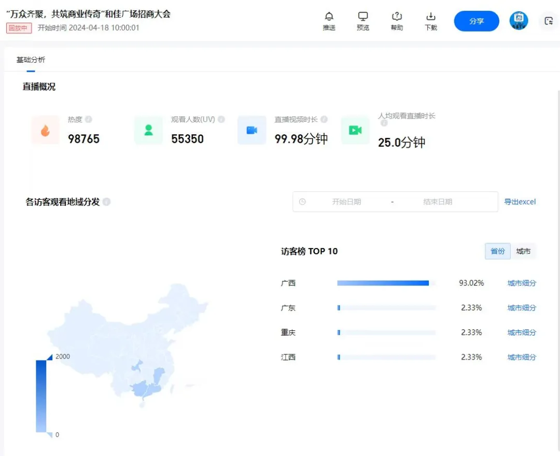Open the 结束日期 date selector
560x456 pixels.
point(438,202)
